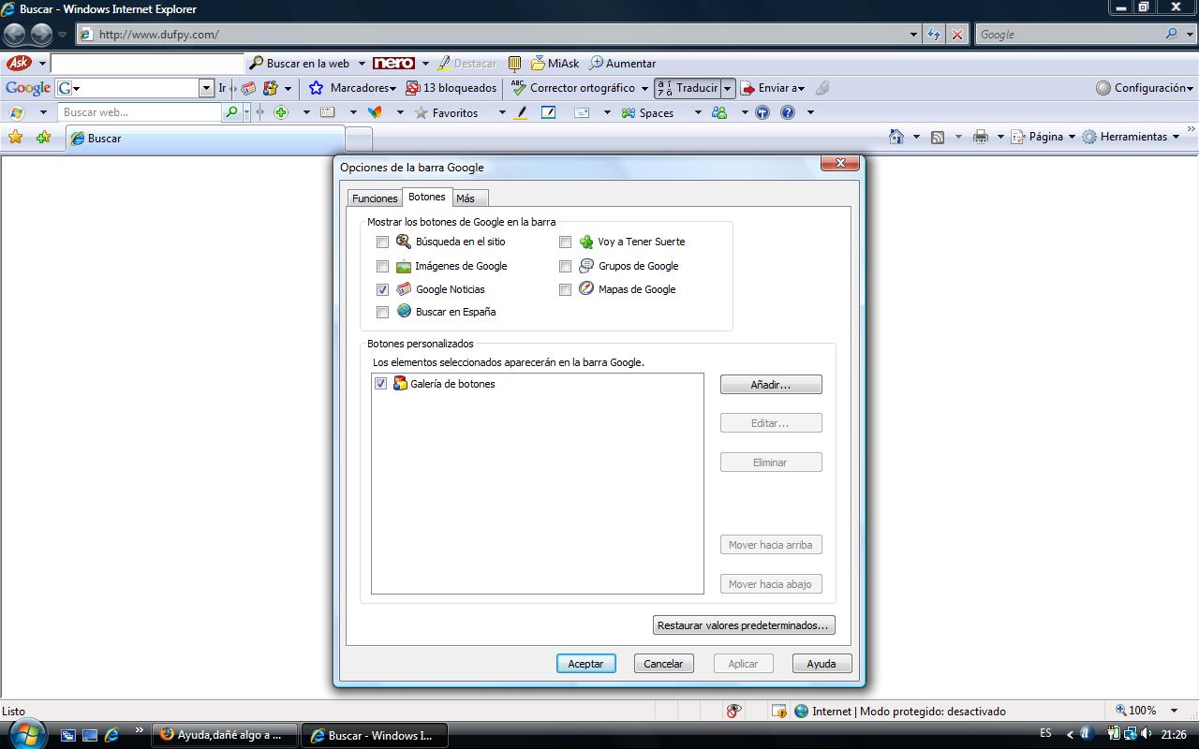
Task: Open the zoom level dropdown arrow
Action: pyautogui.click(x=1174, y=711)
